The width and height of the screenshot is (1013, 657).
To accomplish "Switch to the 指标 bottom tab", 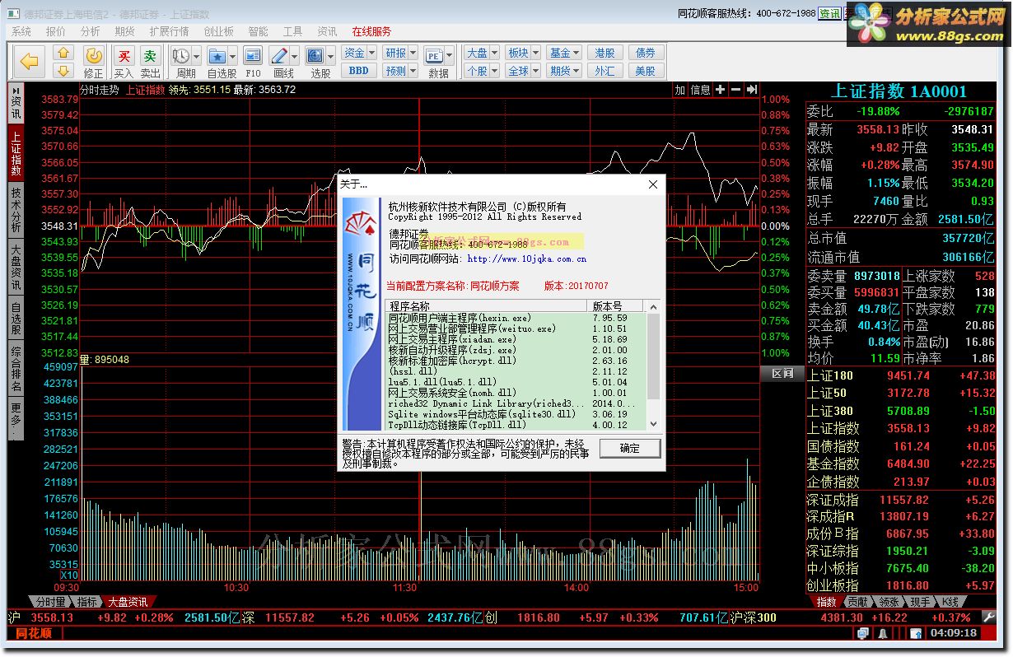I will tap(87, 602).
